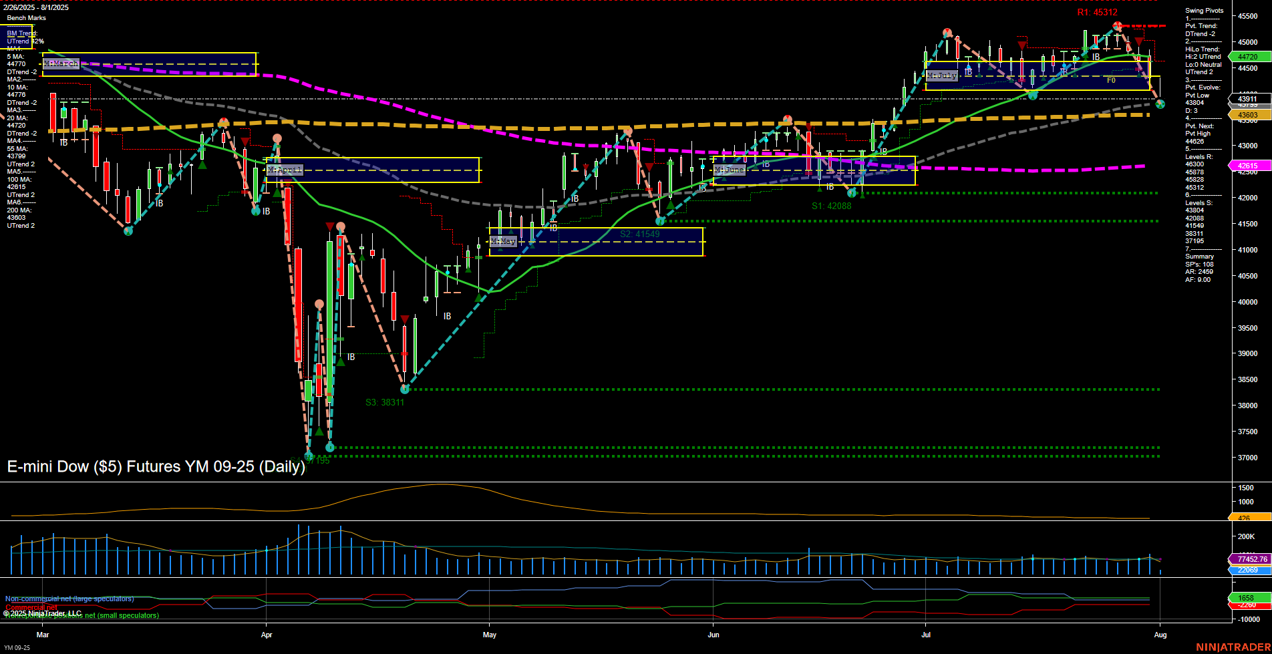Click the BM Trend label

click(x=22, y=33)
